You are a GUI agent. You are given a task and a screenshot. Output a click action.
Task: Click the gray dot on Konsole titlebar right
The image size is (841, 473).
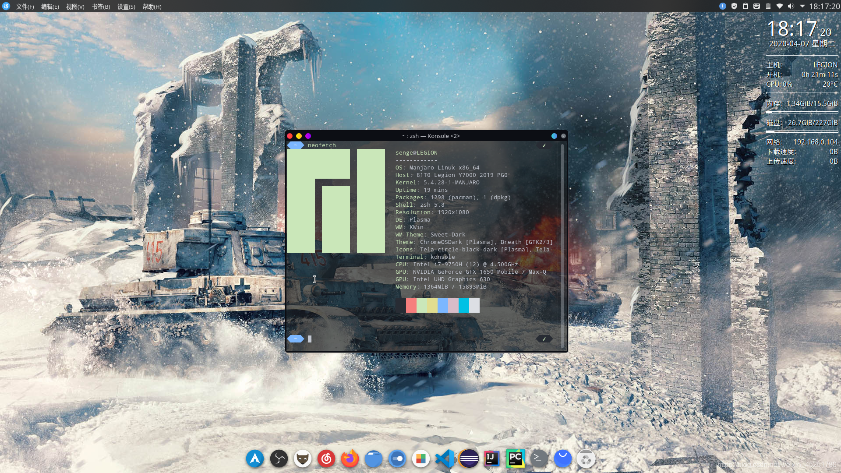click(564, 136)
